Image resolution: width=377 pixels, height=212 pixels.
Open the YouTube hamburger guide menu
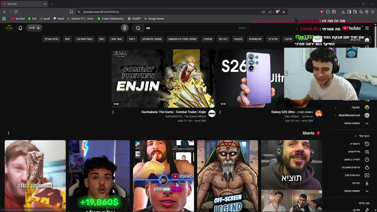[367, 28]
